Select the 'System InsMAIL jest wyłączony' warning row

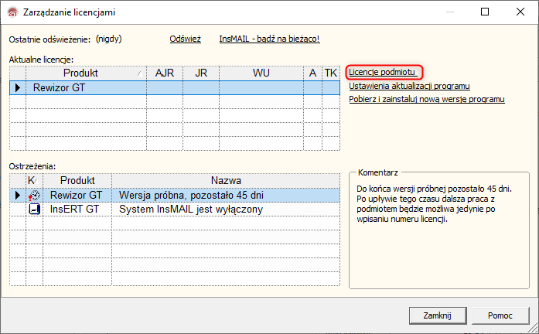[191, 210]
